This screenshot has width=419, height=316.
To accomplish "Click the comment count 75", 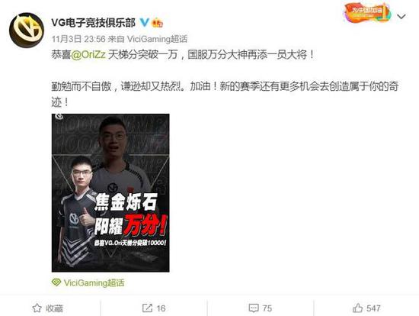I will tap(267, 308).
